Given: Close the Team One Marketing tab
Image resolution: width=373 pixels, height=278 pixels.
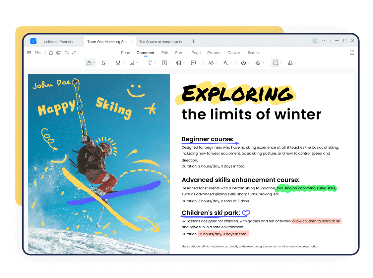Looking at the screenshot, I should (x=132, y=41).
